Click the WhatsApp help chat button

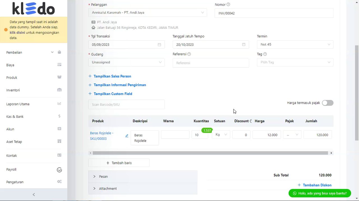point(319,193)
